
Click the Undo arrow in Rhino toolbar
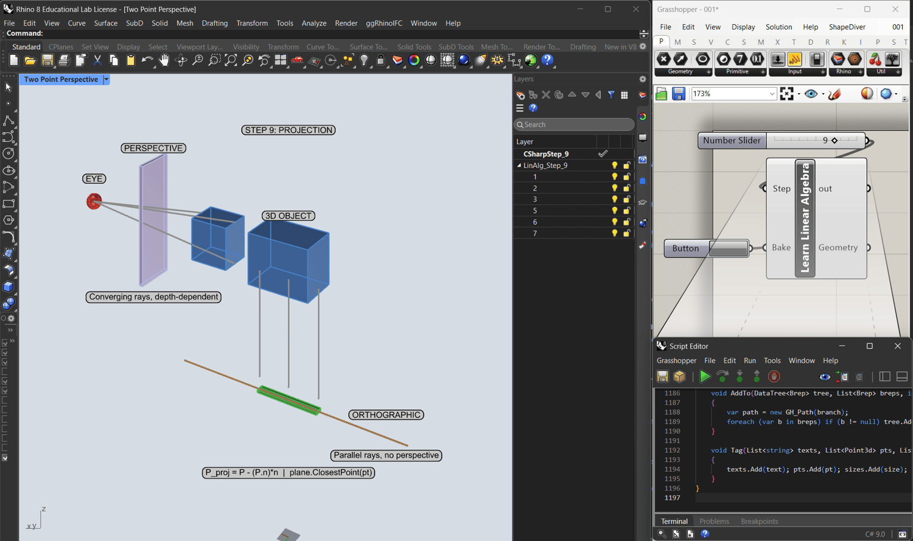coord(147,60)
